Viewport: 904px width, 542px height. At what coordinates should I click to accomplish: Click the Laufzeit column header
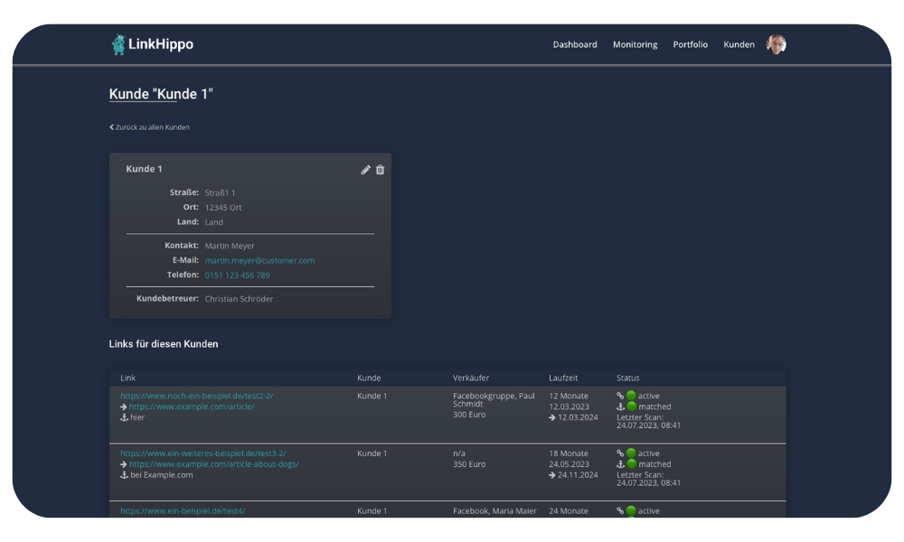click(563, 378)
